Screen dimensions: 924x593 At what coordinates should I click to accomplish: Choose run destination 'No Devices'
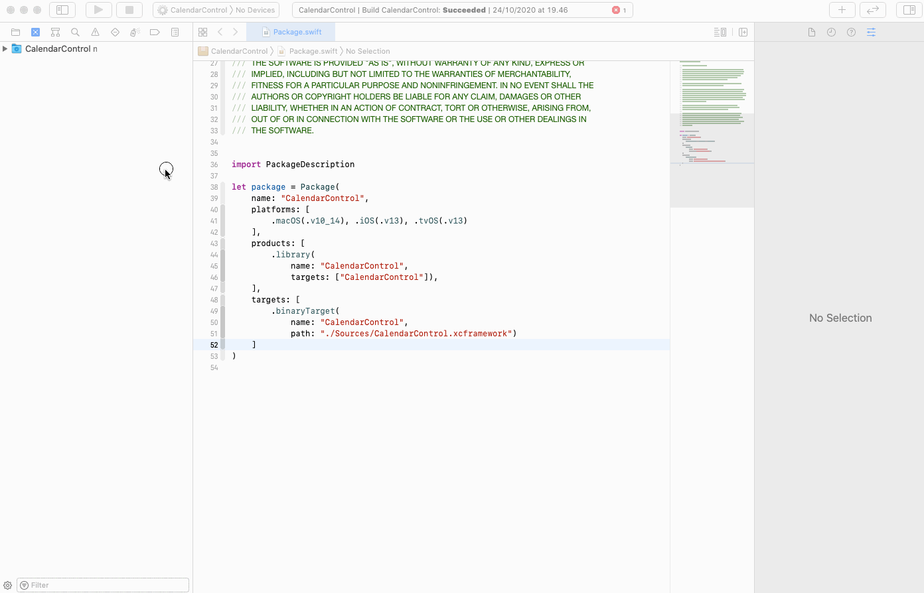pyautogui.click(x=255, y=10)
